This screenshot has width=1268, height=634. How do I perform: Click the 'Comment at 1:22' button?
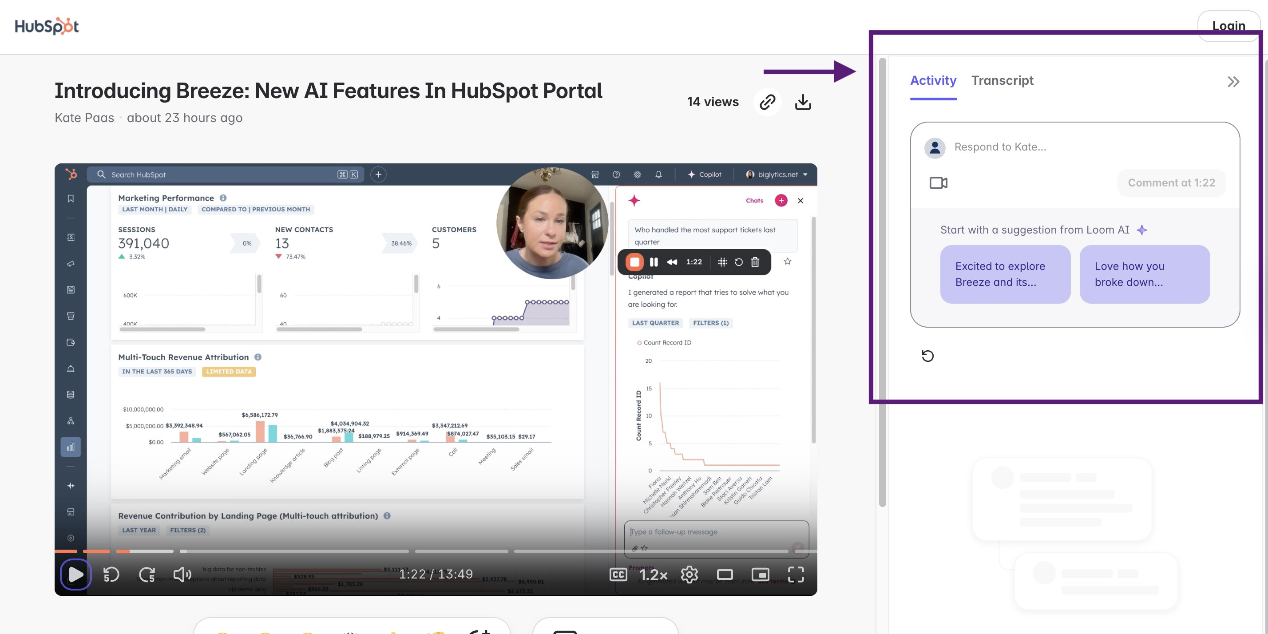1172,182
